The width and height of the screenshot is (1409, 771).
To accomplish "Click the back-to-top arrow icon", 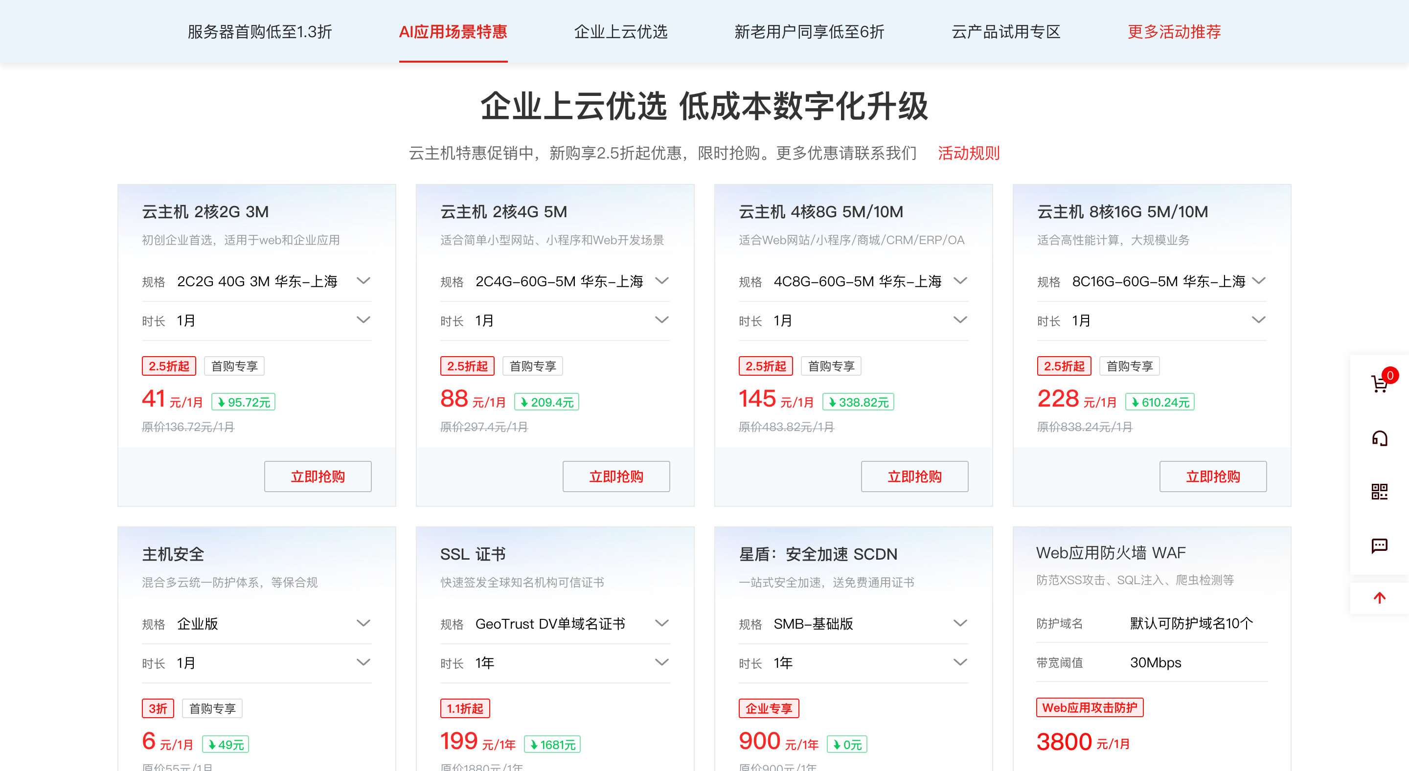I will coord(1379,598).
